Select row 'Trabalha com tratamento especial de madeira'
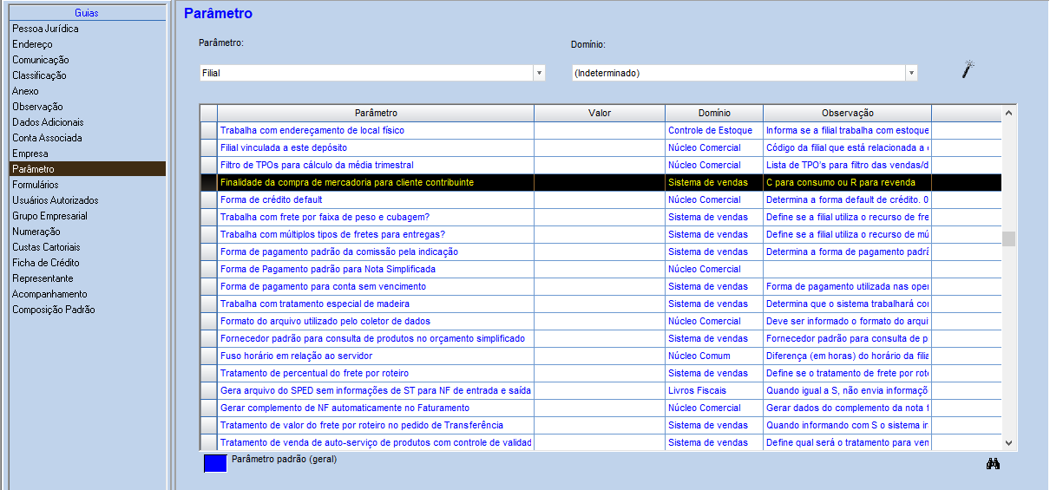Viewport: 1050px width, 490px height. [x=600, y=304]
